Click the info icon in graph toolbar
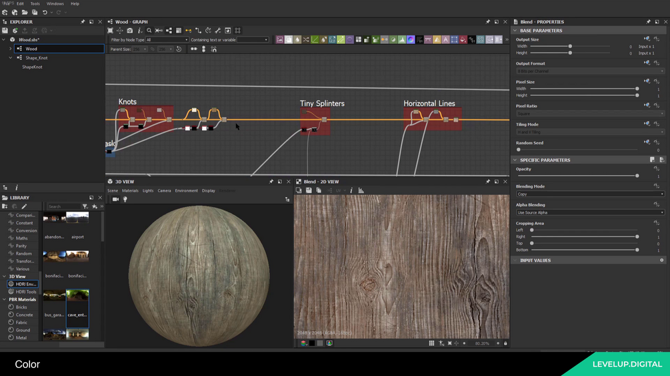This screenshot has width=670, height=376. tap(139, 31)
